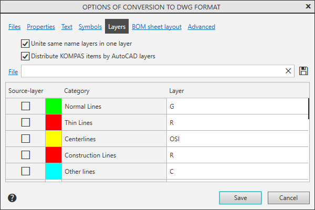Edit the Thin Lines layer cell
The image size is (315, 210).
(236, 123)
